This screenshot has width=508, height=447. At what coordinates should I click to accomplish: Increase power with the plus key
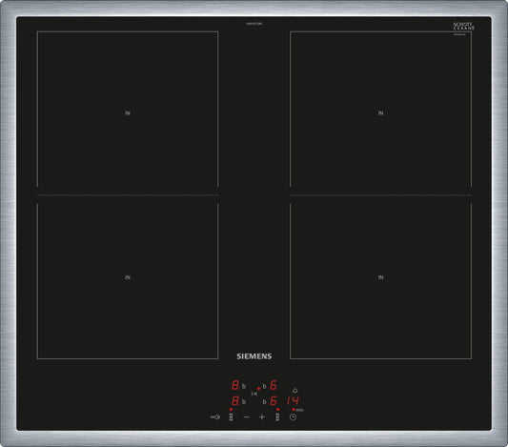point(262,417)
